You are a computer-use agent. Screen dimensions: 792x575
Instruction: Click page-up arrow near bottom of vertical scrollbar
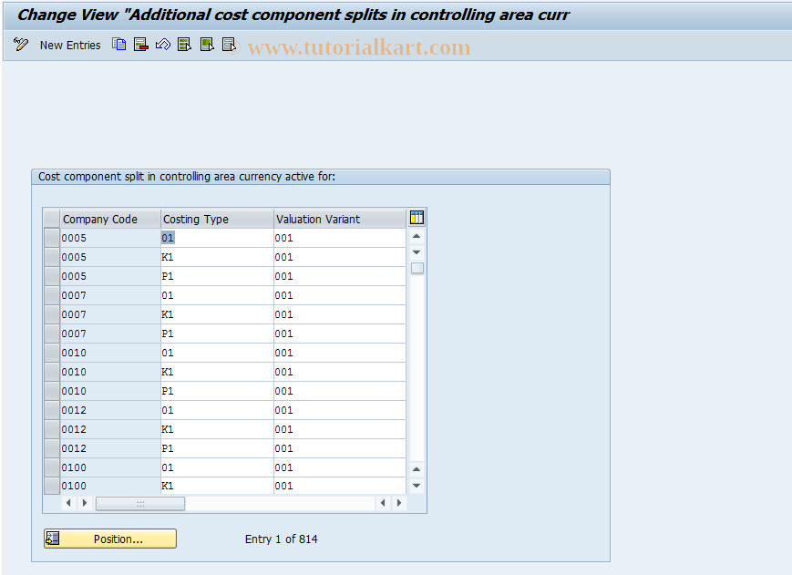pyautogui.click(x=417, y=469)
